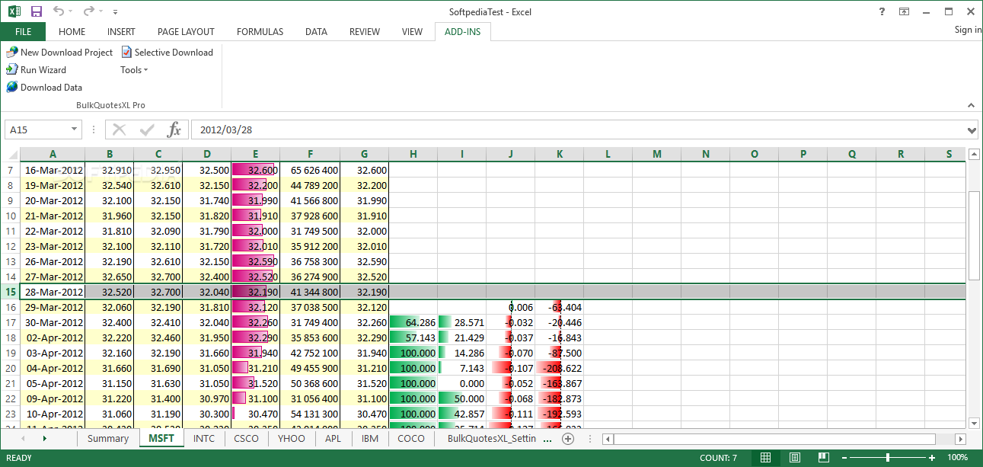Screen dimensions: 983x467
Task: Open the REVIEW ribbon tab
Action: click(x=365, y=32)
